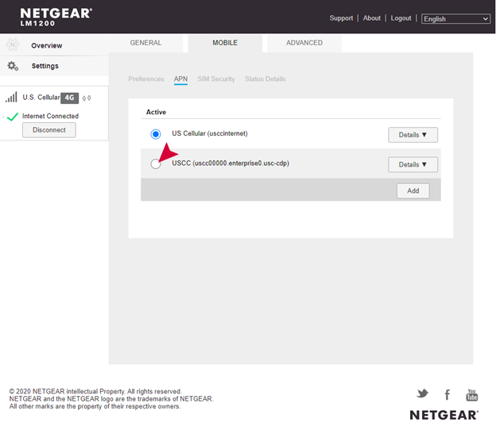This screenshot has height=430, width=496.
Task: Click the Internet Connected status text
Action: (x=50, y=116)
